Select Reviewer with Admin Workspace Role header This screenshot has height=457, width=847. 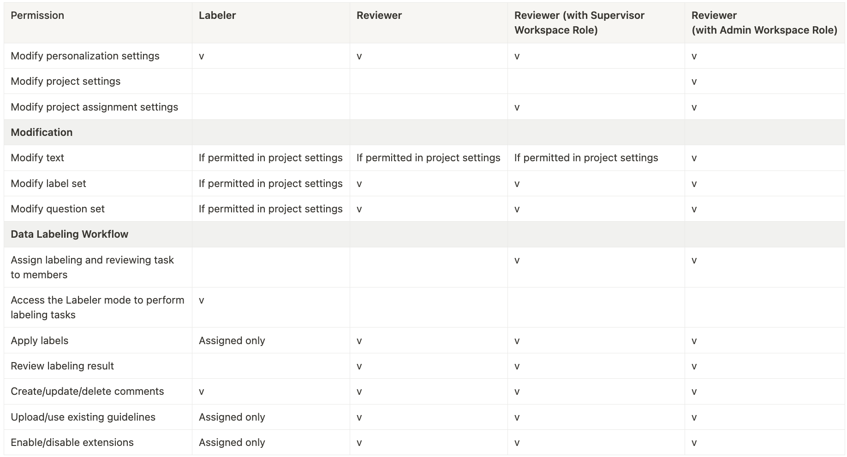(x=764, y=23)
